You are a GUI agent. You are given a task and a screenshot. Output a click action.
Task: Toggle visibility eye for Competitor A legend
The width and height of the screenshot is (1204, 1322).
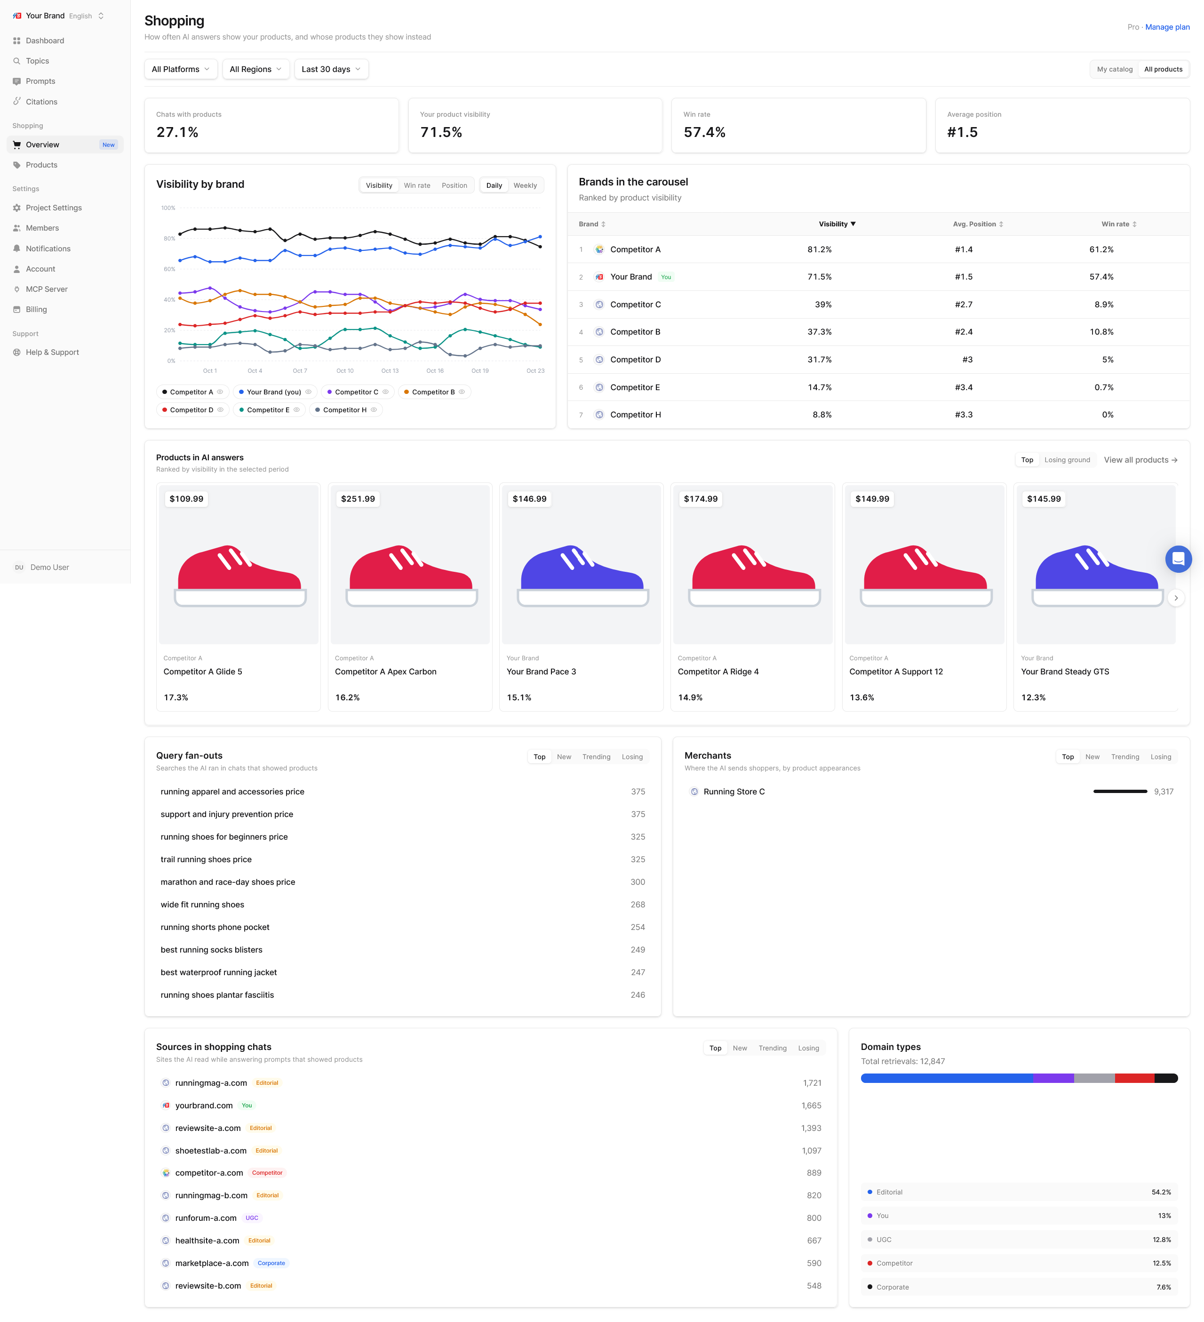tap(220, 392)
